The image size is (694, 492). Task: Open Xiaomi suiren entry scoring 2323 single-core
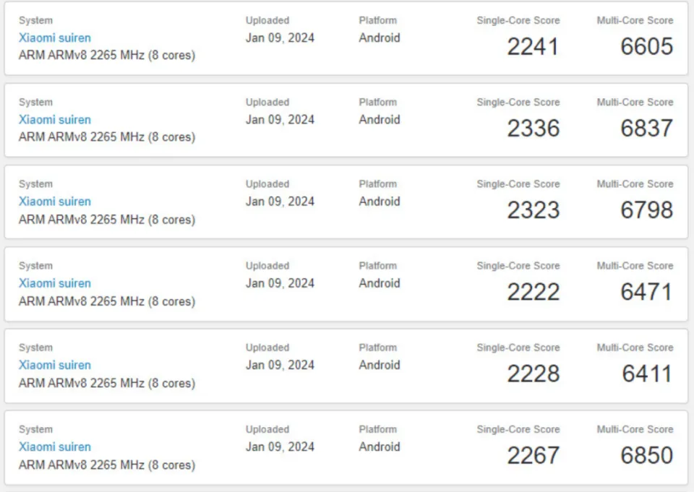[x=55, y=201]
